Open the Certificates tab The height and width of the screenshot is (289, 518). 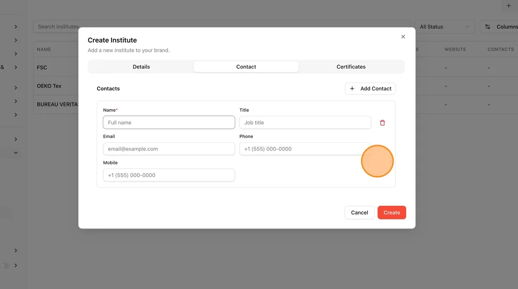351,66
